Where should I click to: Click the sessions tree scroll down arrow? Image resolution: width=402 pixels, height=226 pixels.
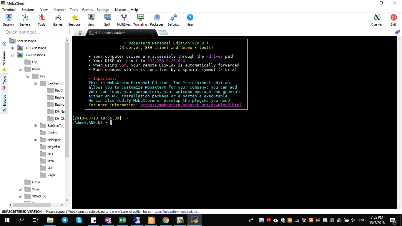pyautogui.click(x=67, y=200)
